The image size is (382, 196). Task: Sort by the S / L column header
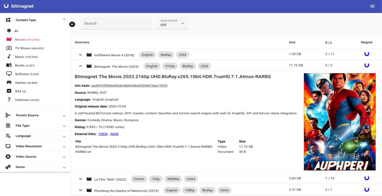point(329,42)
